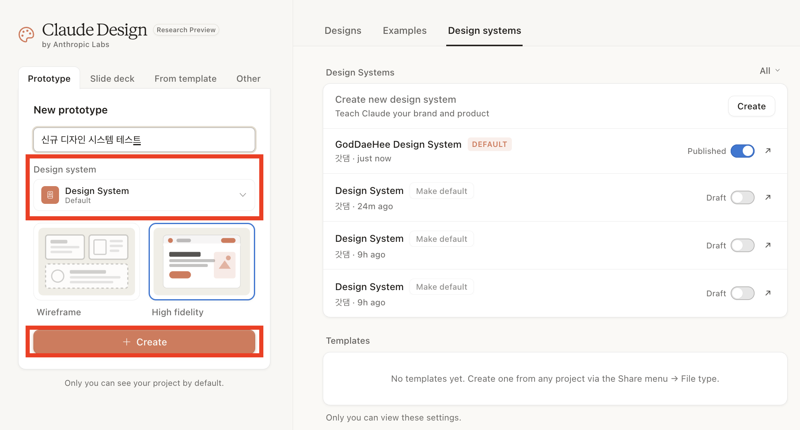Click the Wireframe label text

[59, 312]
